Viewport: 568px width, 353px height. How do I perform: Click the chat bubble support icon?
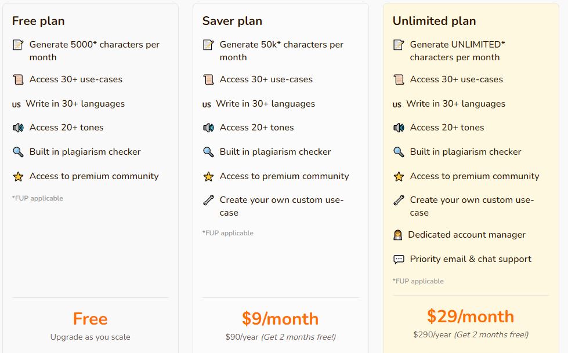pyautogui.click(x=399, y=259)
